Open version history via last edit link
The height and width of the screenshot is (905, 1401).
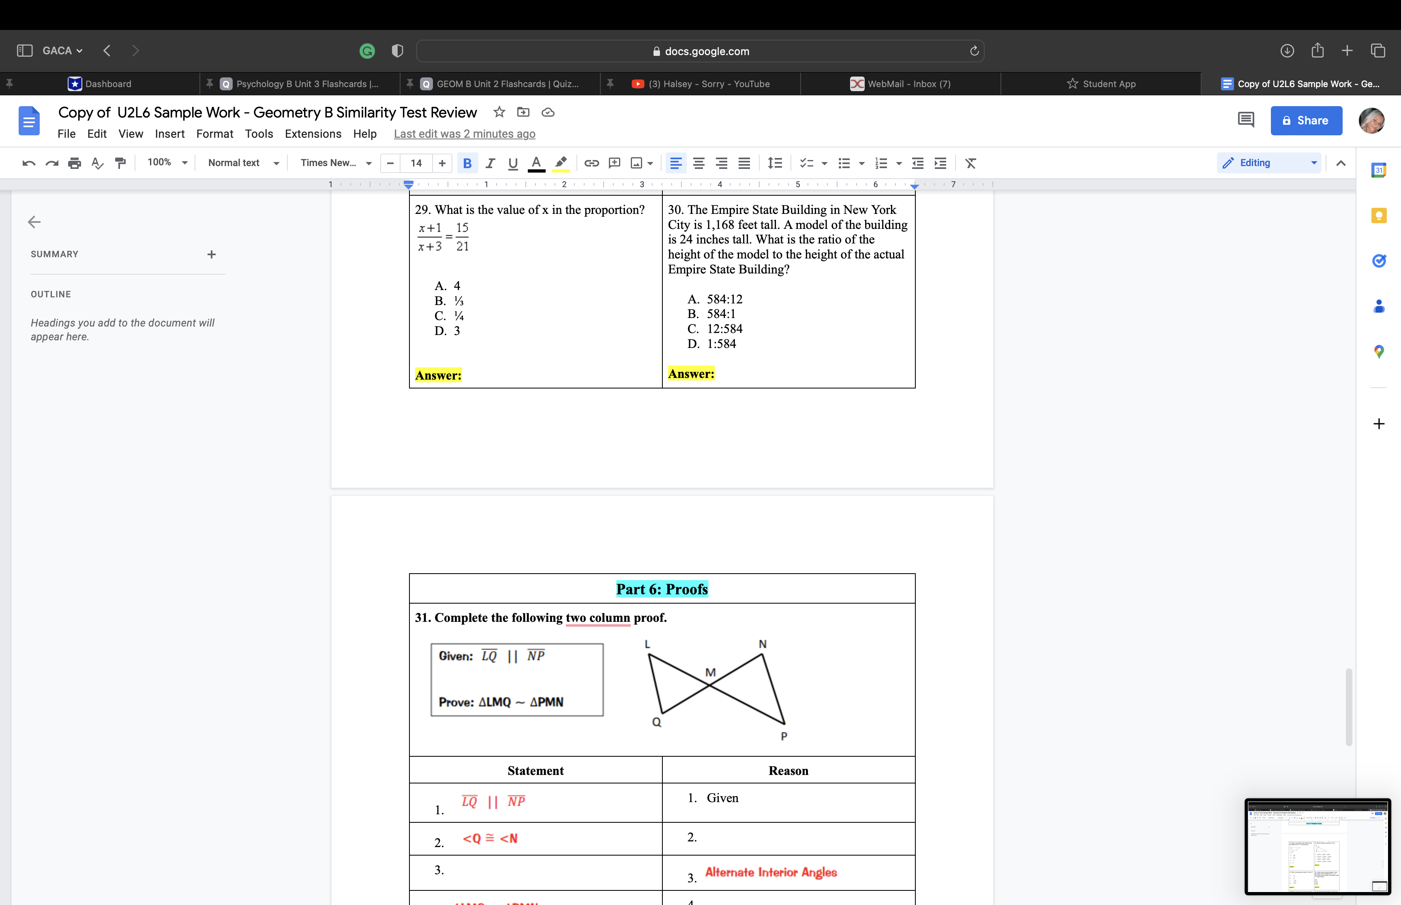point(465,134)
